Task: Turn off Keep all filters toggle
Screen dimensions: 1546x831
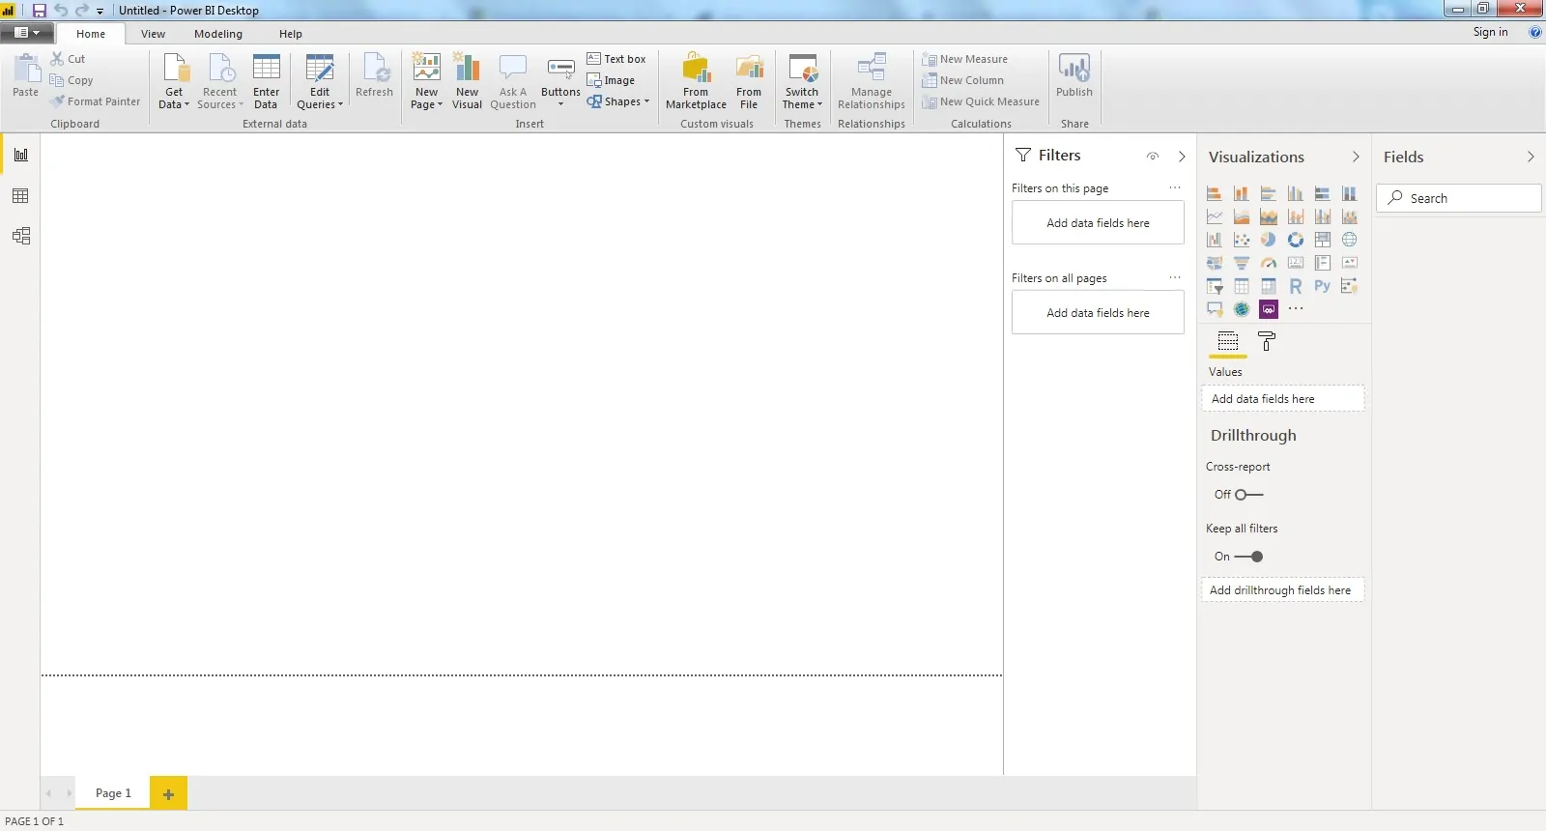Action: click(1248, 557)
